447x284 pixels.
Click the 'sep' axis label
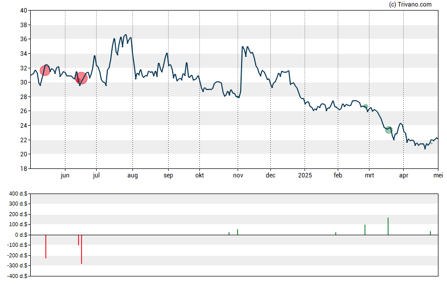[168, 175]
